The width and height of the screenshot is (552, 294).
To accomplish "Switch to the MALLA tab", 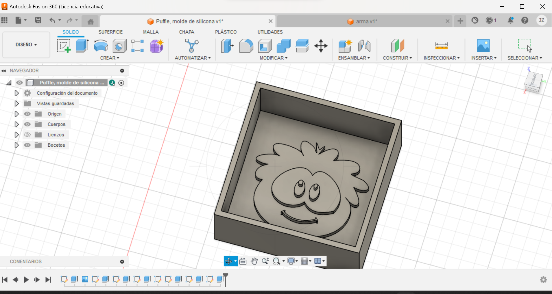I will point(151,32).
